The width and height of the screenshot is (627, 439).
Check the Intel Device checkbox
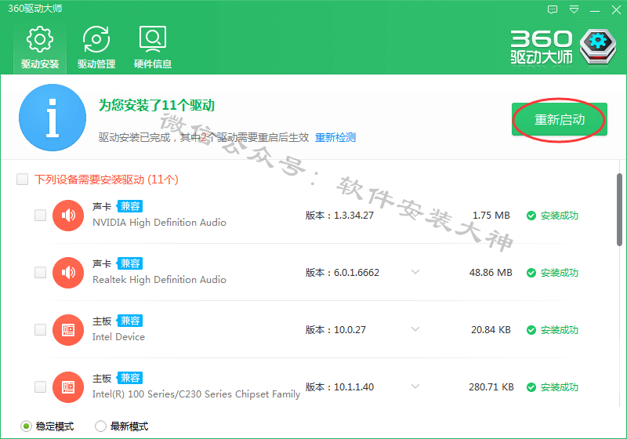click(41, 329)
